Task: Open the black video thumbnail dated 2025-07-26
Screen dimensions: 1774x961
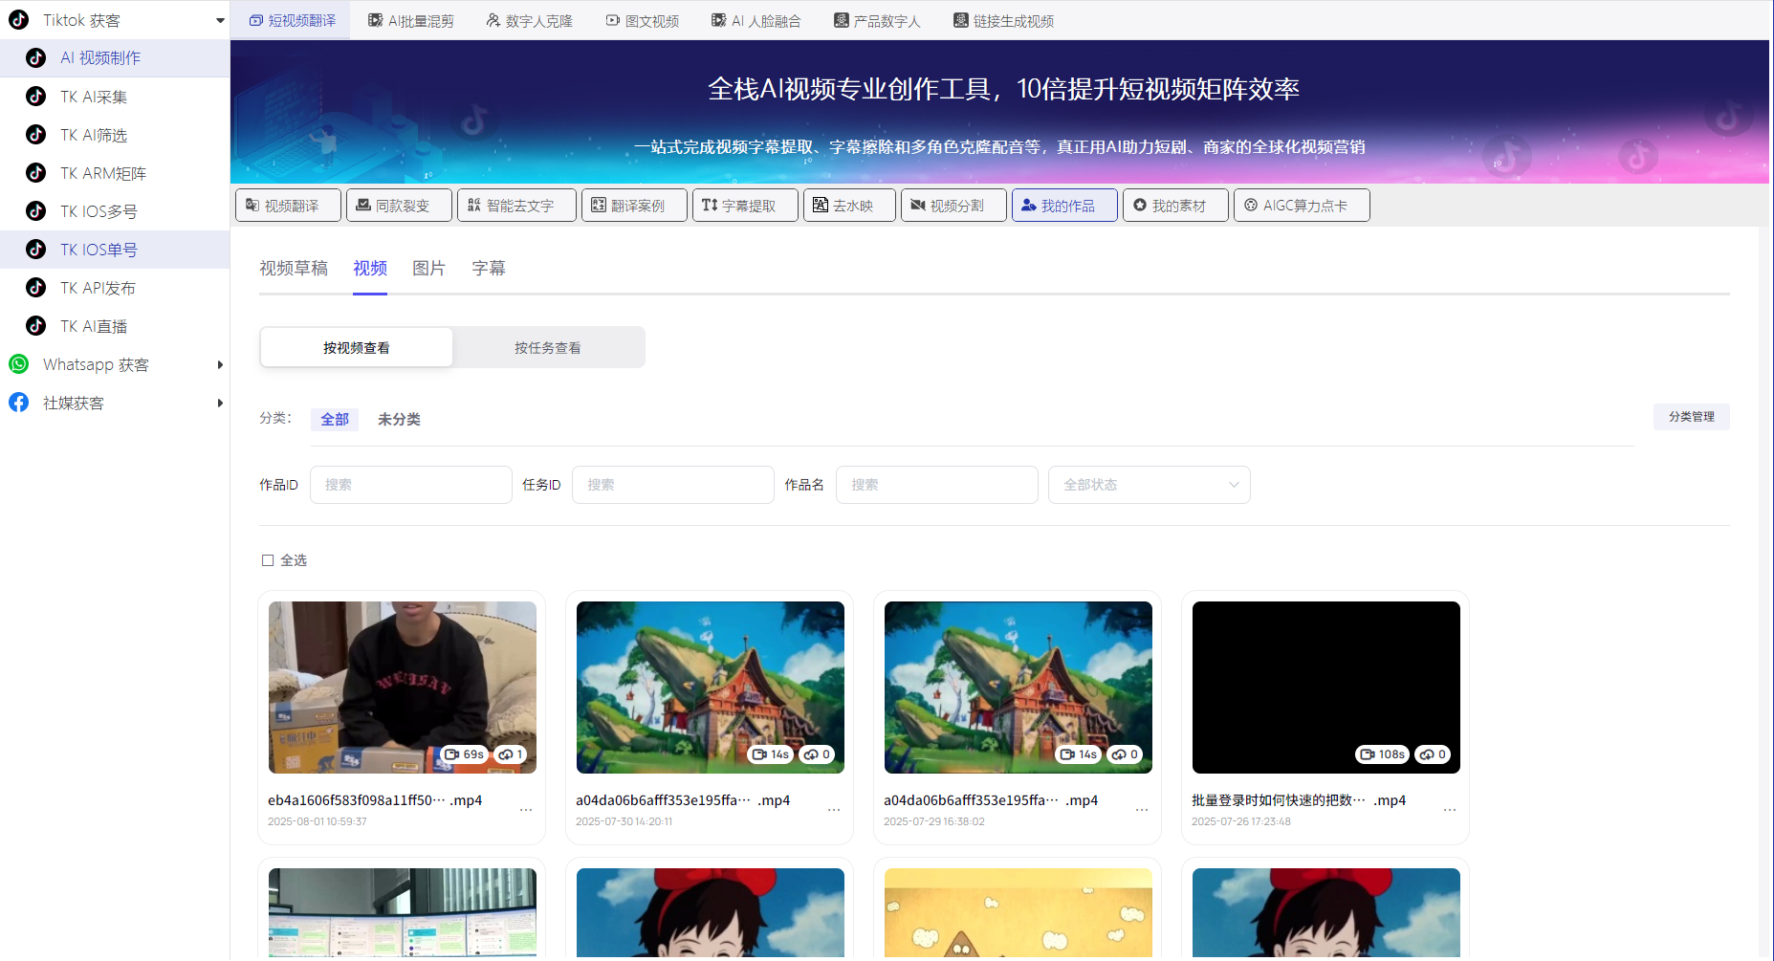Action: (x=1325, y=687)
